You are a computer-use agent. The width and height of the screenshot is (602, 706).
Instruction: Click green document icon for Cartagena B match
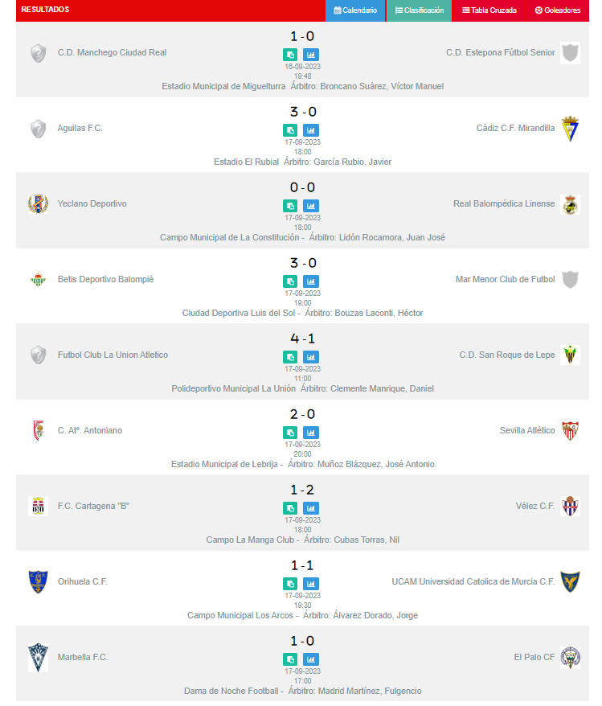coord(290,508)
